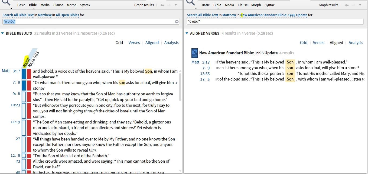368x174 pixels.
Task: Click the empty NASB grid cell for Matt 11:19
Action: 24,128
